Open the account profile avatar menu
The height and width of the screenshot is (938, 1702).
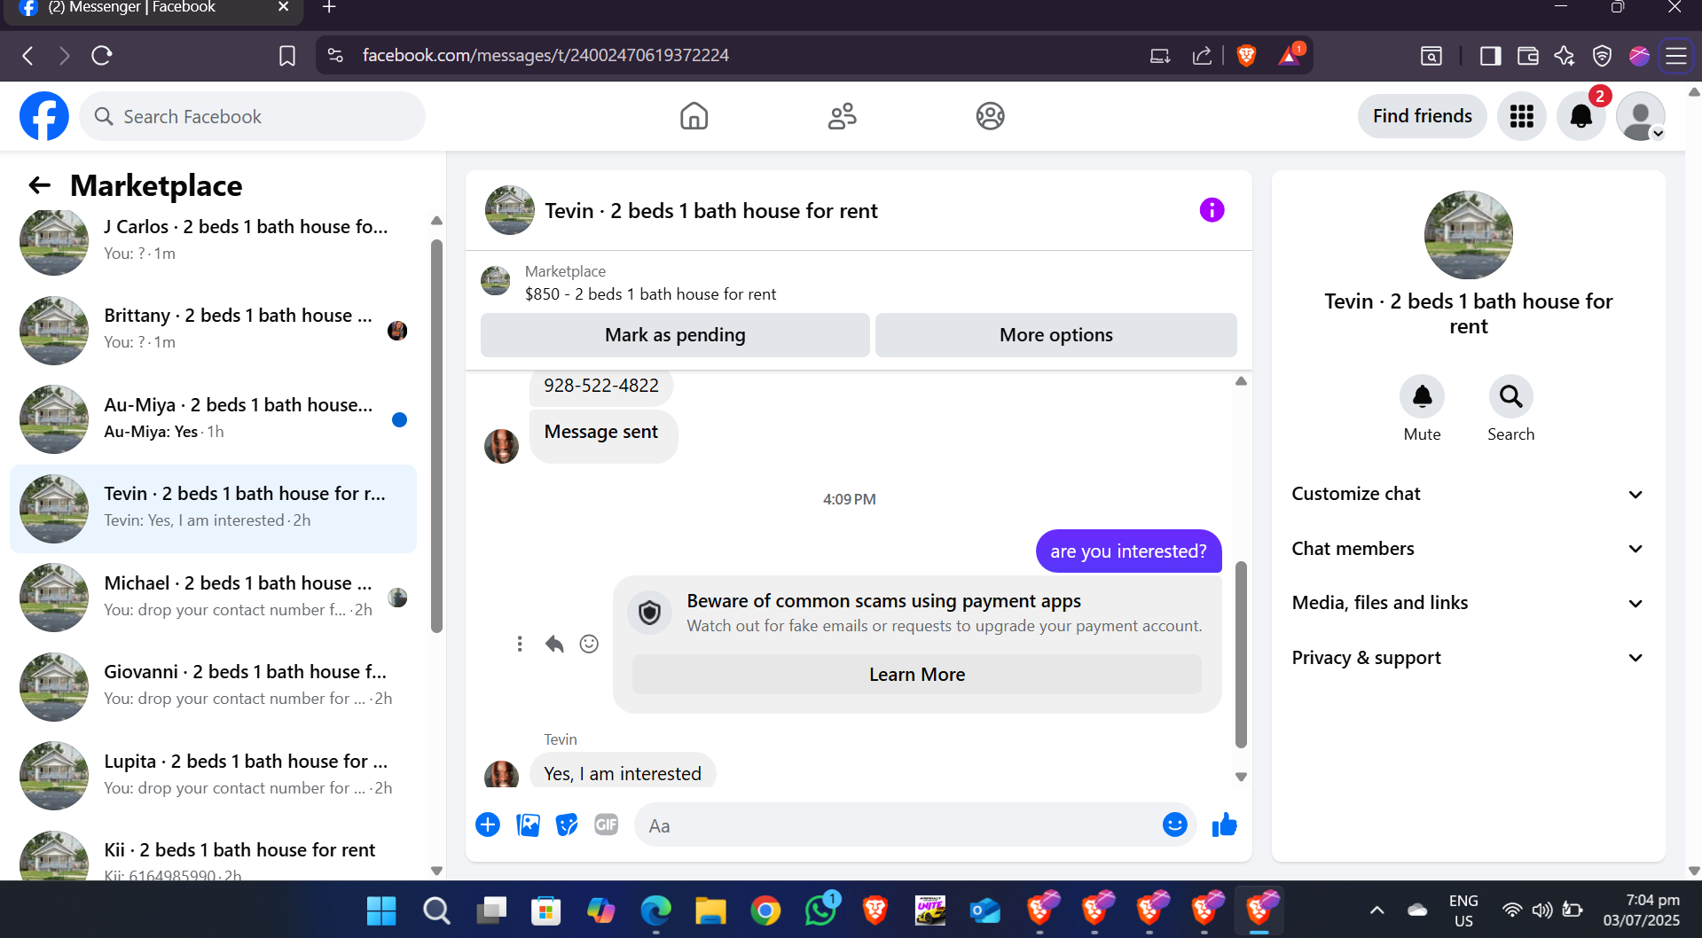coord(1641,116)
